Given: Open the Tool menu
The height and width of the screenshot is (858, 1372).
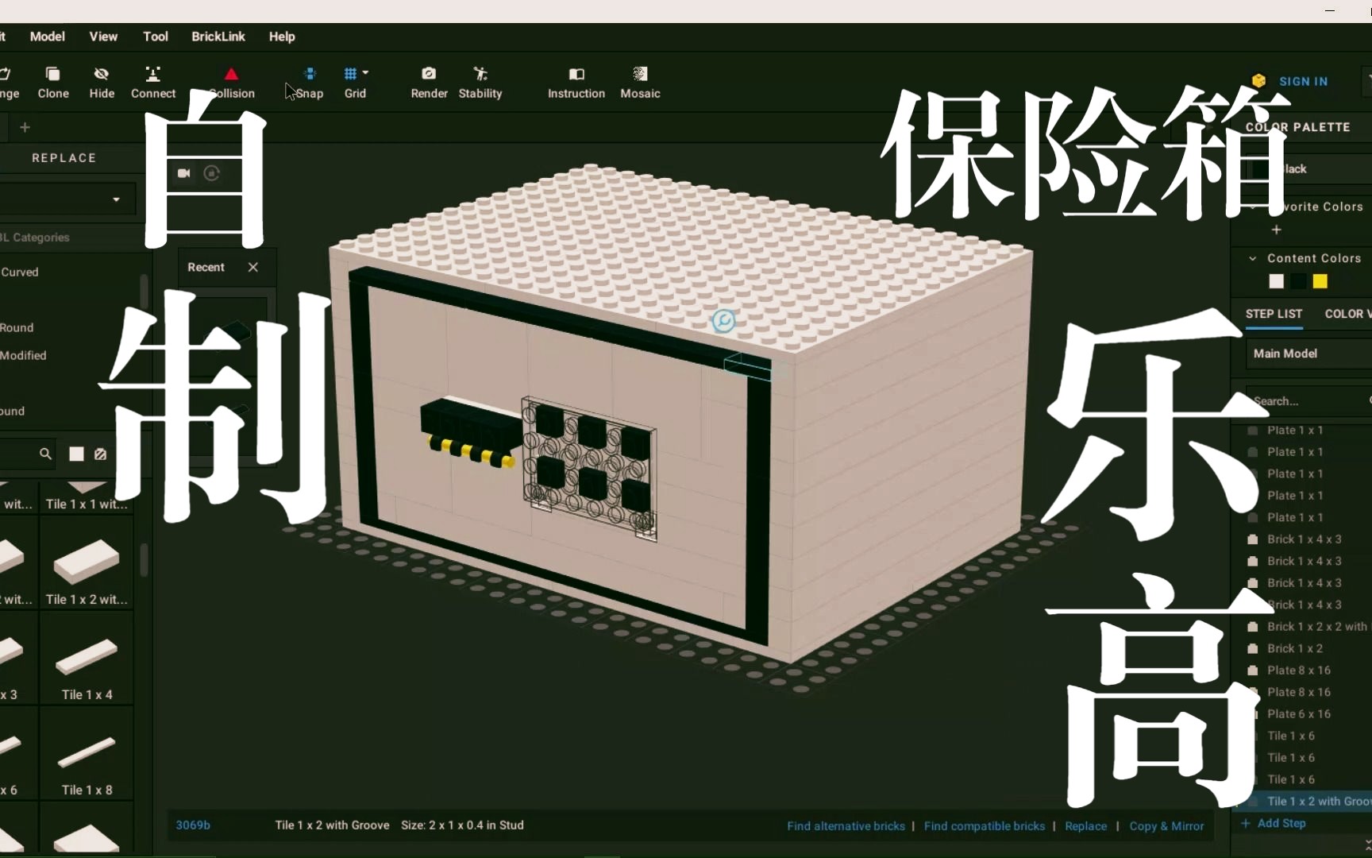Looking at the screenshot, I should pos(156,37).
